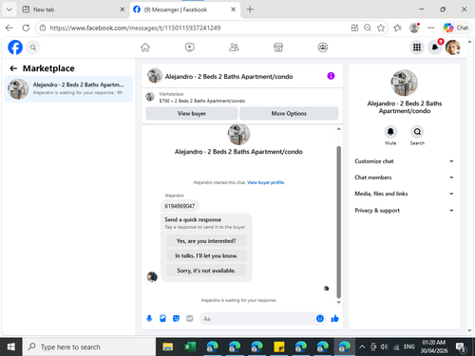Mute the Alejandro conversation

point(390,132)
